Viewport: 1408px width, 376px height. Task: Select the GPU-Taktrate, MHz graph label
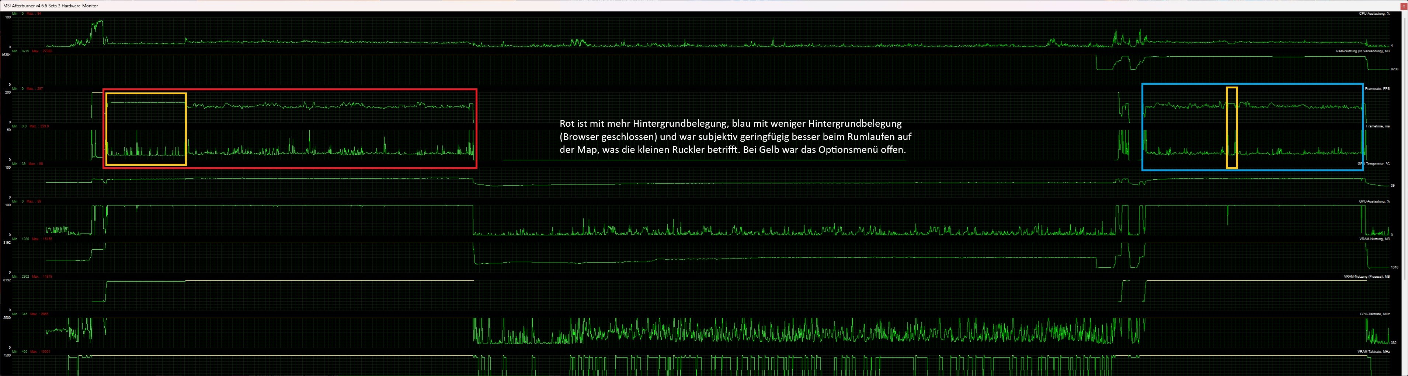tap(1375, 314)
